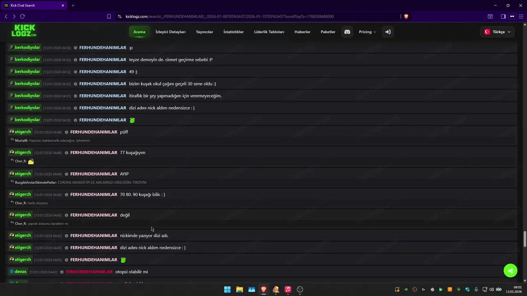Open Windows Start menu

tap(227, 289)
